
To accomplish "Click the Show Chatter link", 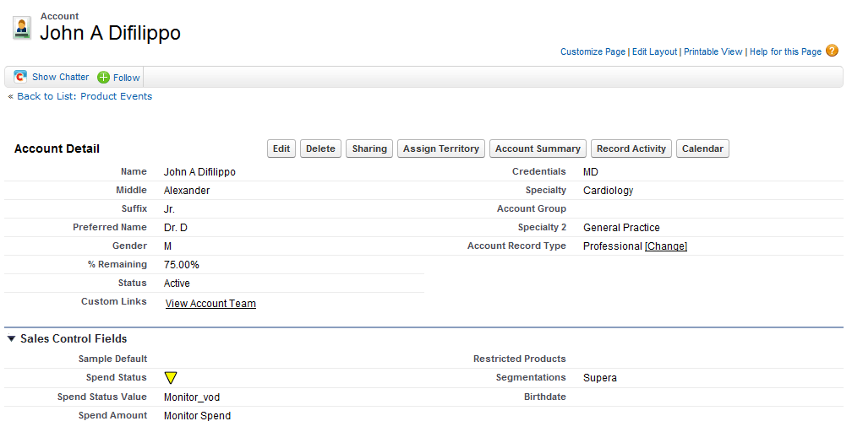I will tap(60, 77).
